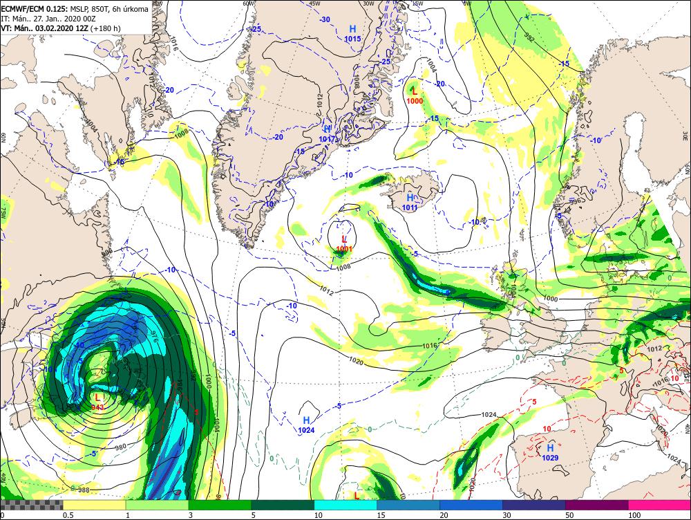Pick the steel blue 15–20 legend swatch
Screen dimensions: 691x520
click(408, 505)
